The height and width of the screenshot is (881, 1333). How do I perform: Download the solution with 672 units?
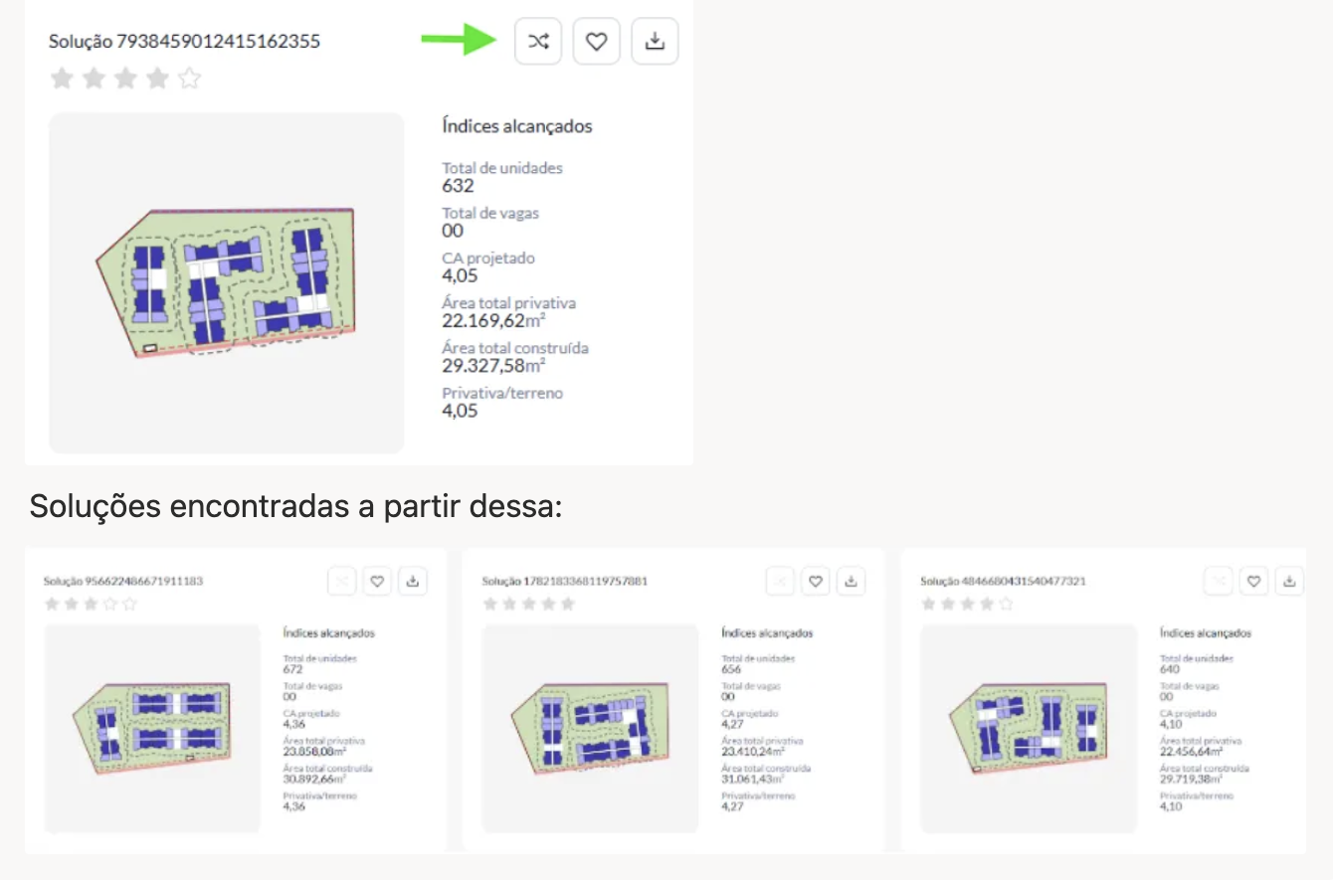click(x=413, y=582)
